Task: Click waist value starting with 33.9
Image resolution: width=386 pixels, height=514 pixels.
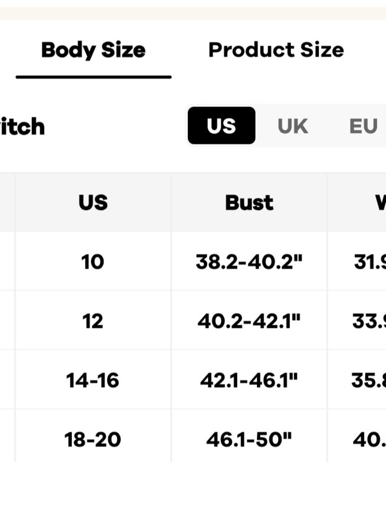Action: click(x=369, y=321)
